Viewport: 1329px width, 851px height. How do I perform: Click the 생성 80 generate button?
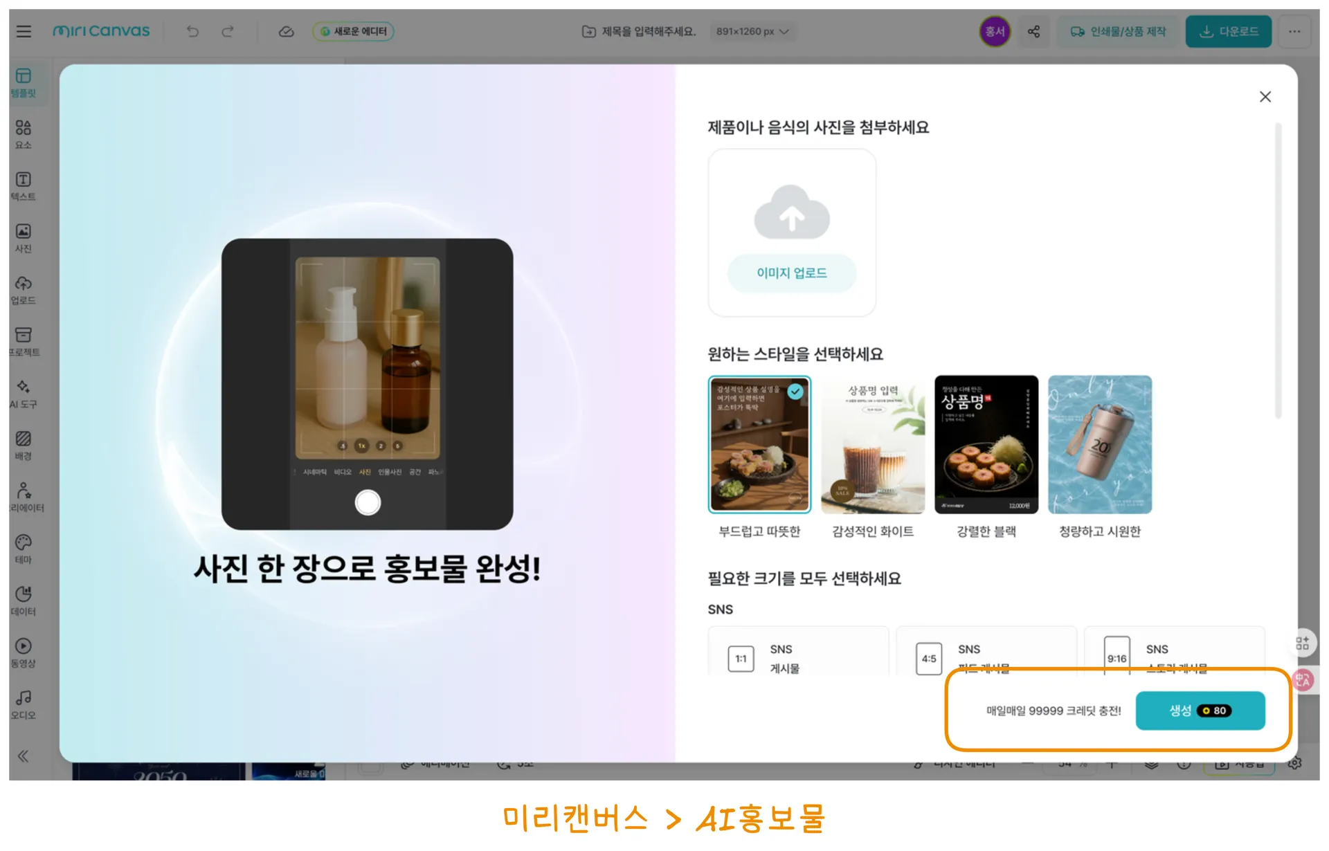point(1200,711)
